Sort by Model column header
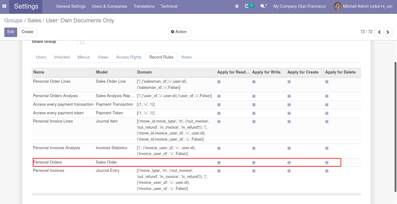 115,72
